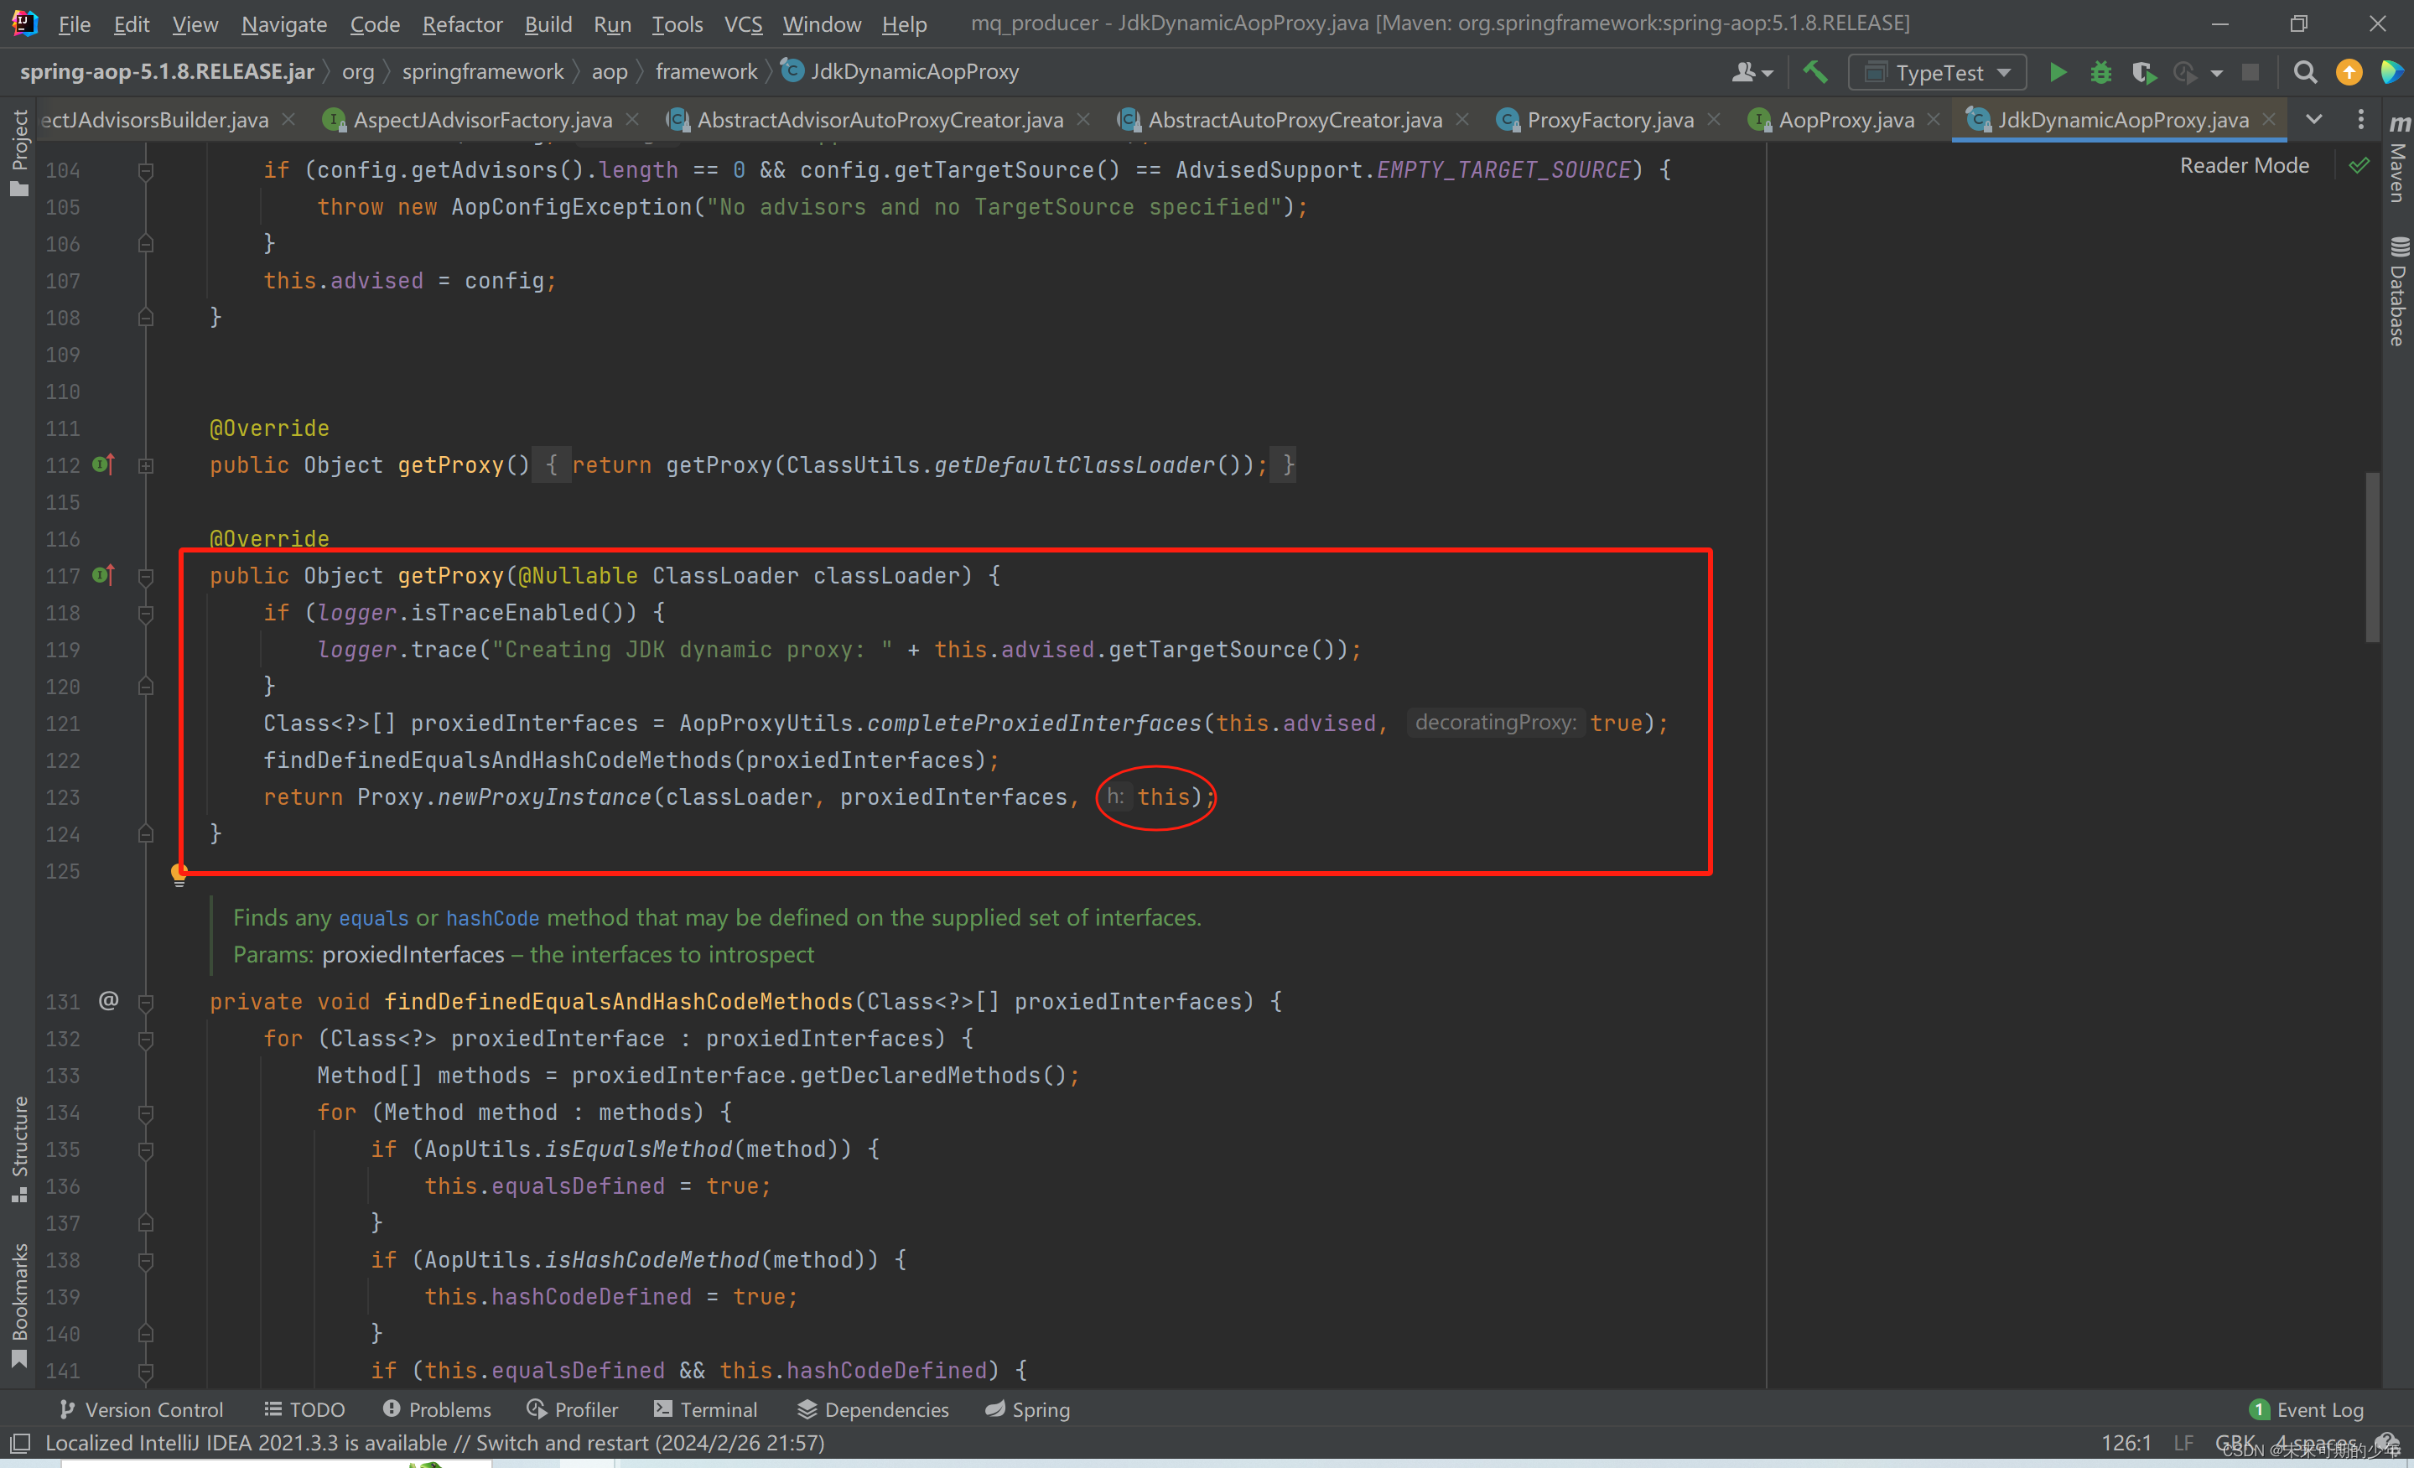
Task: Click the Run with Coverage icon
Action: [x=2142, y=72]
